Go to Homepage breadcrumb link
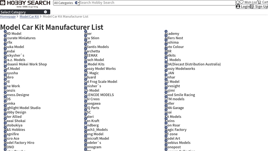The height and width of the screenshot is (151, 268). click(8, 16)
